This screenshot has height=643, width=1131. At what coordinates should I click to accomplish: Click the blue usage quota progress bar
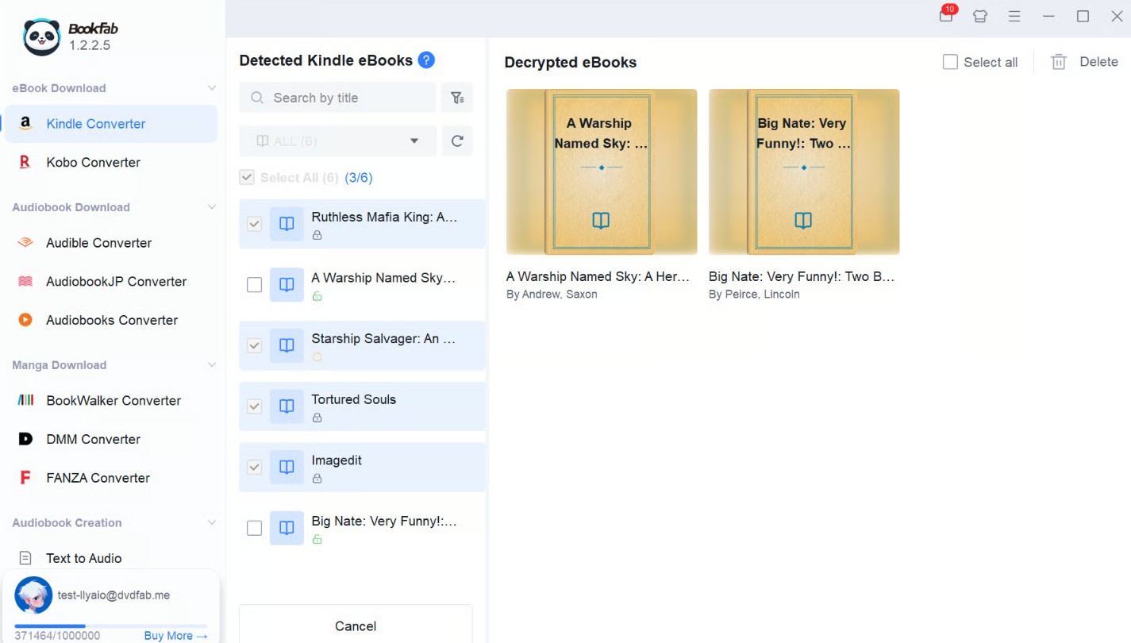(111, 626)
